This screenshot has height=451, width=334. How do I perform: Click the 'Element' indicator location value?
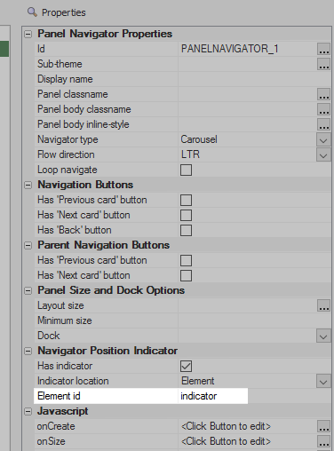[x=198, y=381]
